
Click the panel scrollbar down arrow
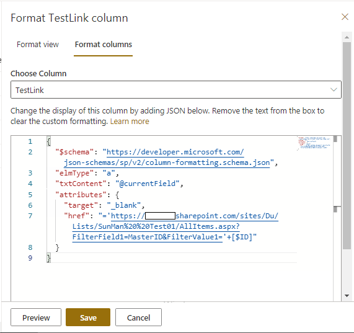(347, 296)
